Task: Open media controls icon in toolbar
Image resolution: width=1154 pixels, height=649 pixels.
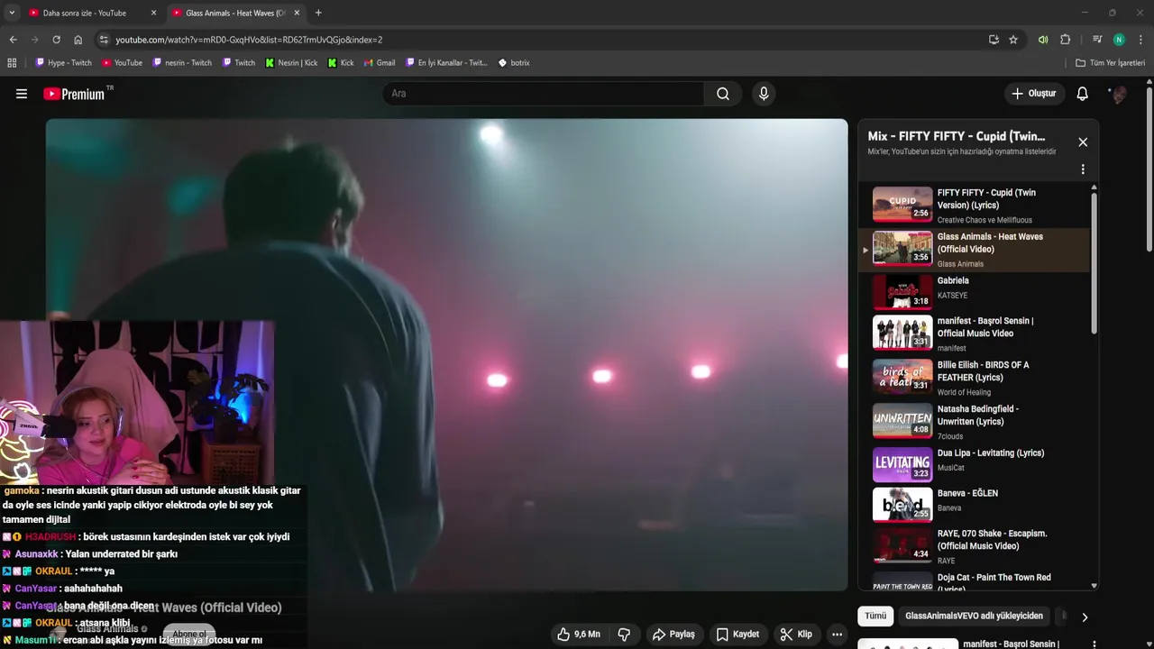Action: pos(1097,40)
